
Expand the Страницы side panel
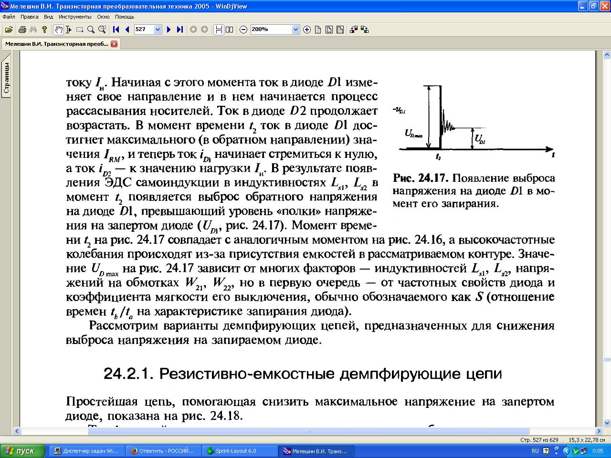6,78
